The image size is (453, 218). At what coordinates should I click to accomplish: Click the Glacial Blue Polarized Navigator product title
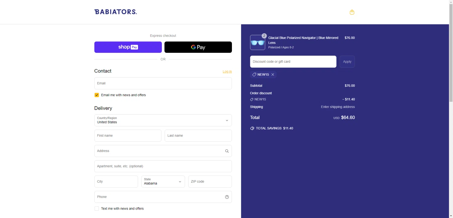point(303,40)
